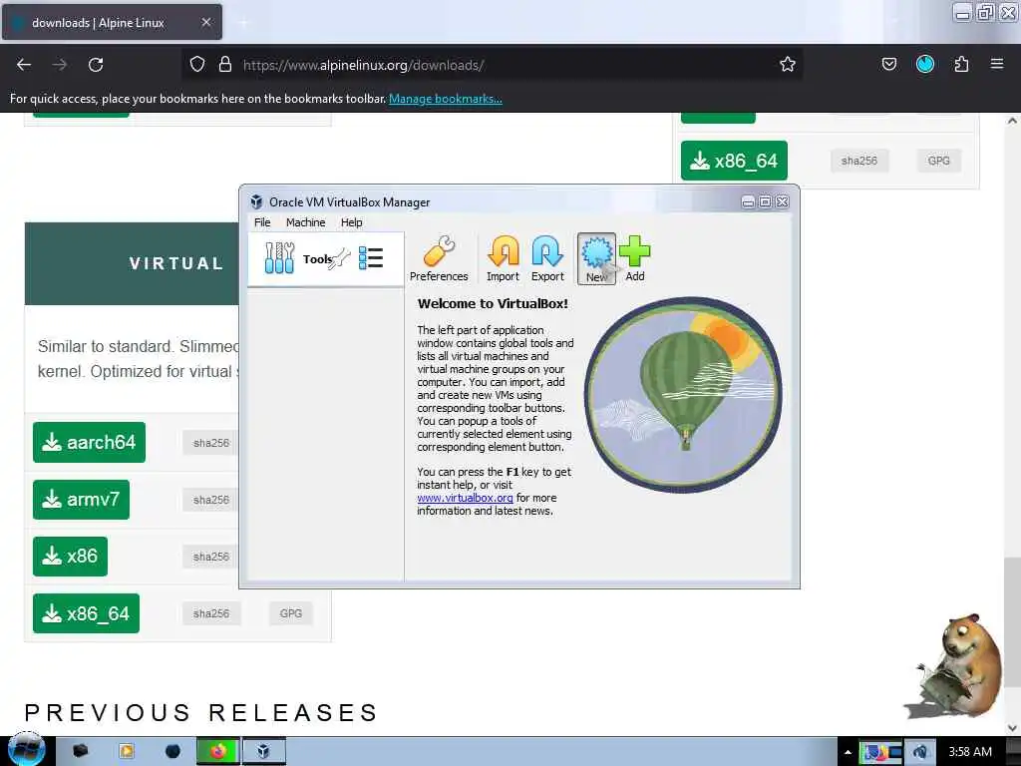Open the Firefox hamburger application menu
This screenshot has height=766, width=1021.
tap(997, 64)
